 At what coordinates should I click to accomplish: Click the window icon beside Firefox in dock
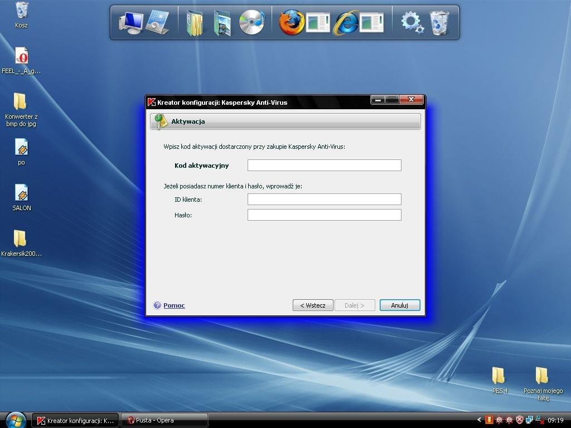pos(317,22)
